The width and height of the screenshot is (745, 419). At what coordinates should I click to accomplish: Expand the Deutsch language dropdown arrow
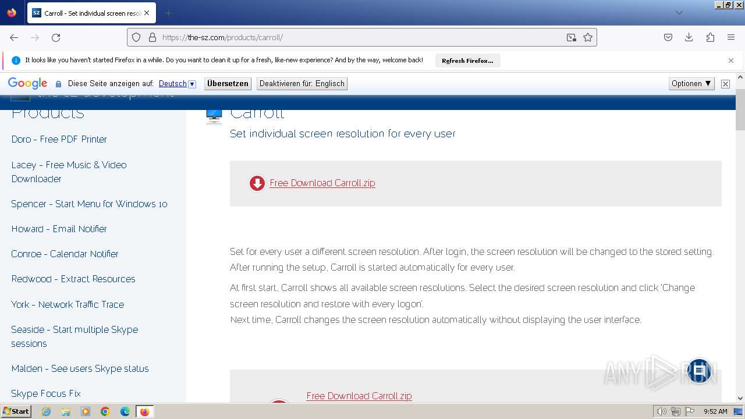point(192,84)
